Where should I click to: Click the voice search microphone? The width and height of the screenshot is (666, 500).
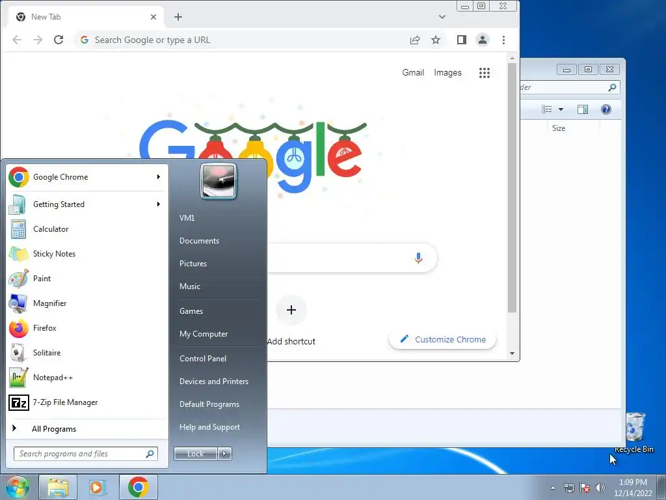(x=418, y=258)
